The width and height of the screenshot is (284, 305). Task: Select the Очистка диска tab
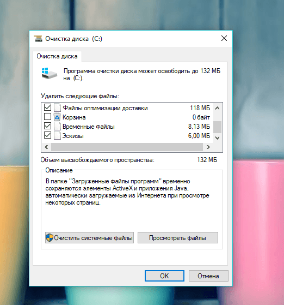coord(57,56)
